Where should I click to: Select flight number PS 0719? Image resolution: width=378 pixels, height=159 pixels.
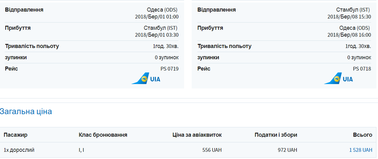169,69
